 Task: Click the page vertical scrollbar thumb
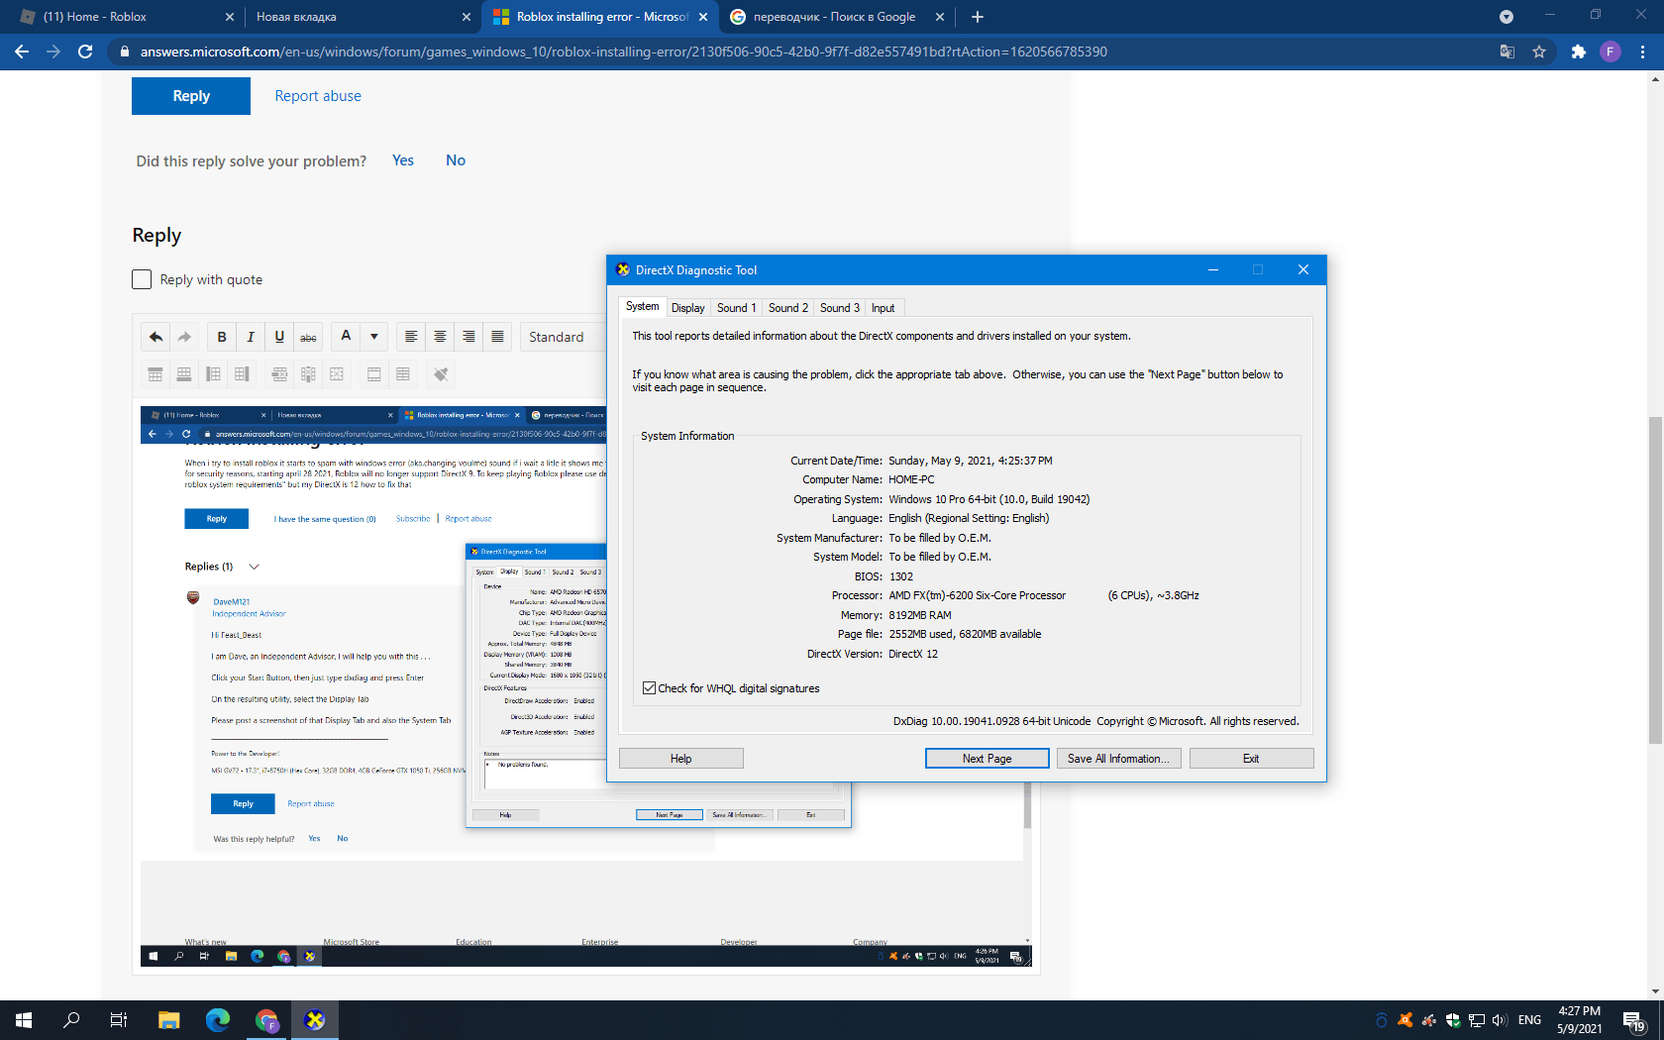(1655, 579)
